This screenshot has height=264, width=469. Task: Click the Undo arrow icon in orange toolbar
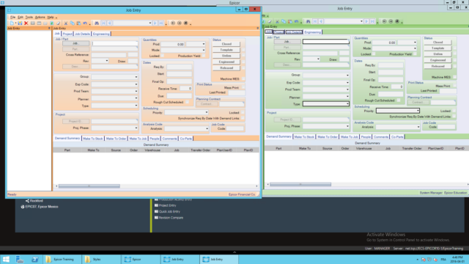85,23
